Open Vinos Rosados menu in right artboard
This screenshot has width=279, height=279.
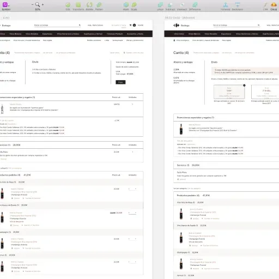click(x=211, y=34)
